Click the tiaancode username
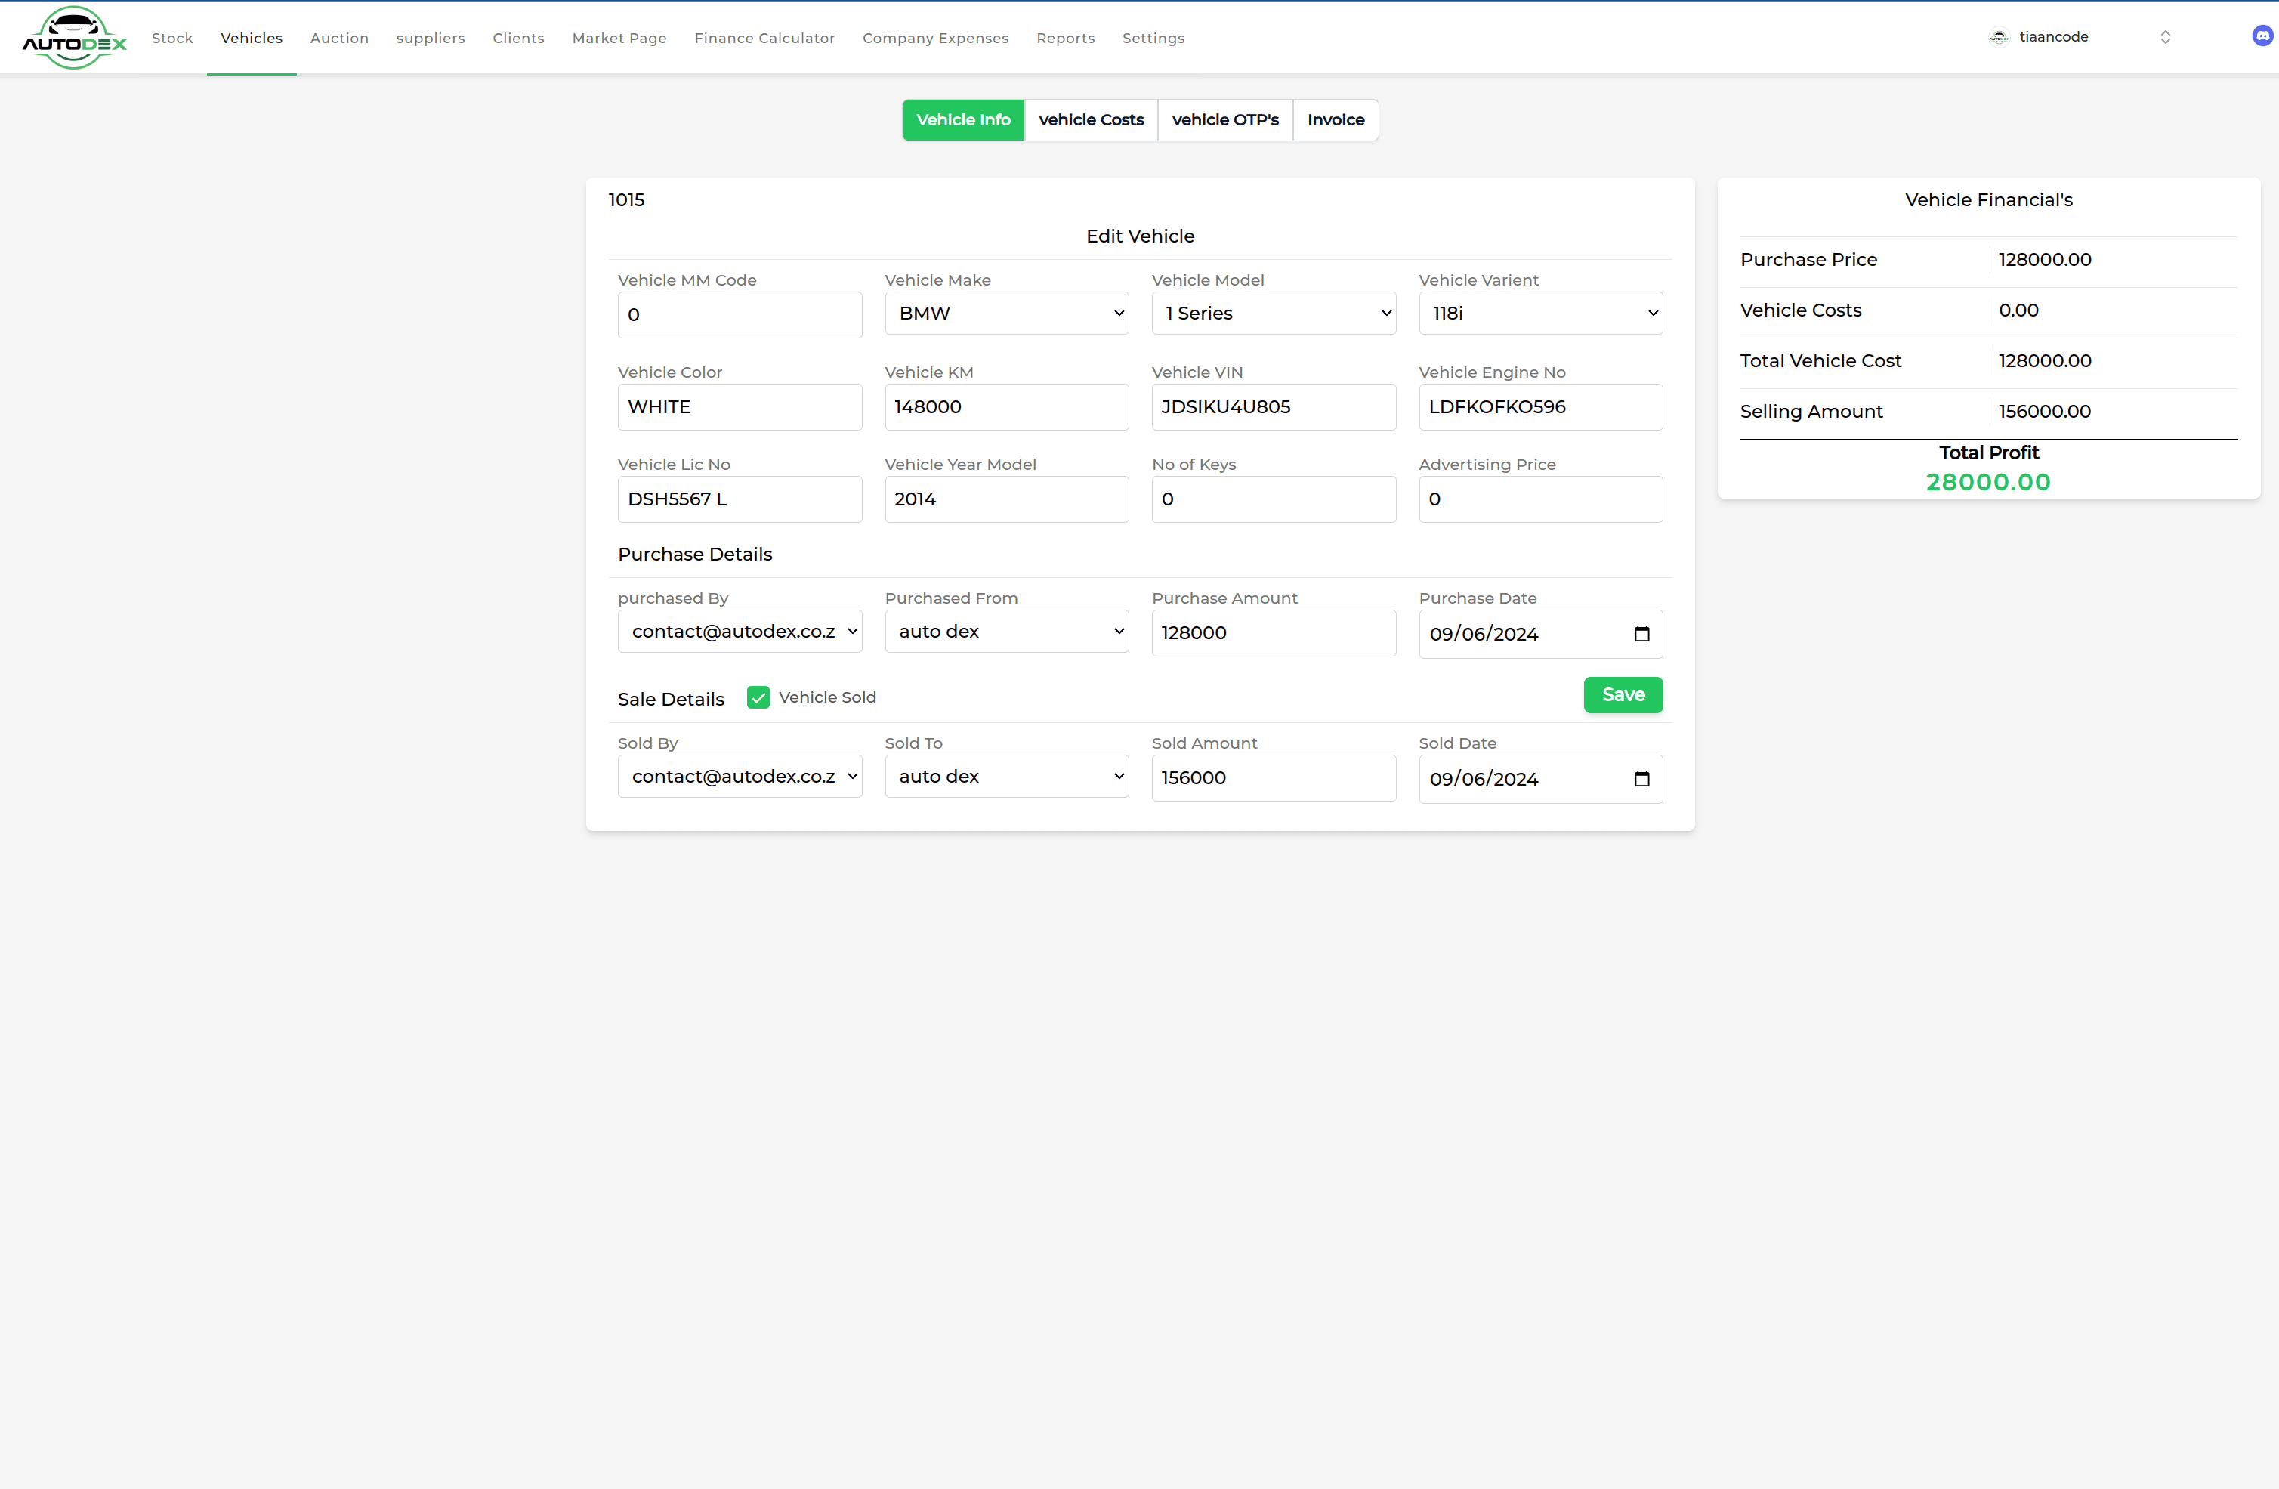2279x1489 pixels. click(x=2054, y=37)
